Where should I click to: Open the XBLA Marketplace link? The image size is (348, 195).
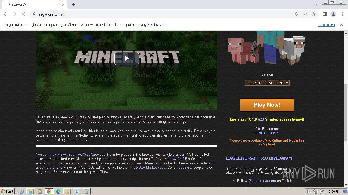151,167
